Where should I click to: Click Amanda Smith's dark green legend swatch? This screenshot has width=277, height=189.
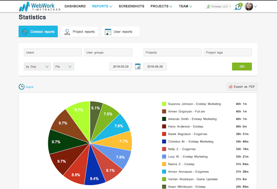(x=164, y=119)
